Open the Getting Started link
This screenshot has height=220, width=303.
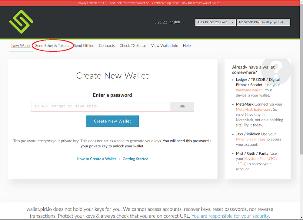[135, 159]
